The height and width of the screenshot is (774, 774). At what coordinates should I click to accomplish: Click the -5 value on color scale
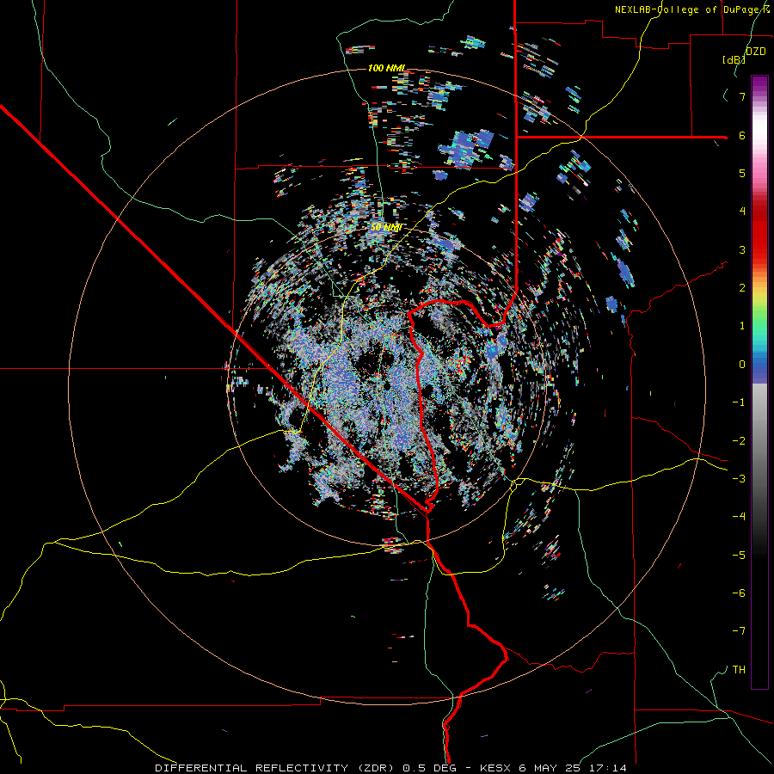739,556
